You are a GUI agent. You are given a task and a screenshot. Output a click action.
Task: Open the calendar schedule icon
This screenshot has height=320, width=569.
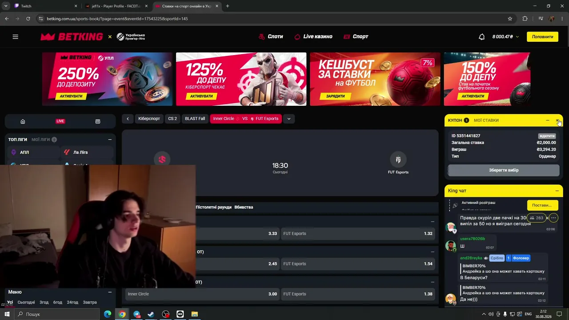[98, 121]
